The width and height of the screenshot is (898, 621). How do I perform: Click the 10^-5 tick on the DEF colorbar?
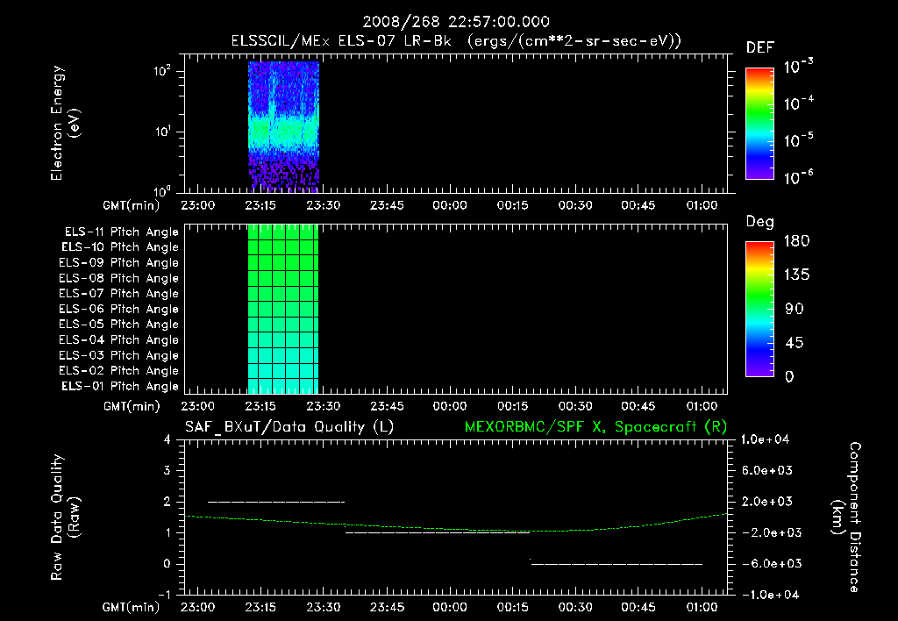[x=798, y=140]
